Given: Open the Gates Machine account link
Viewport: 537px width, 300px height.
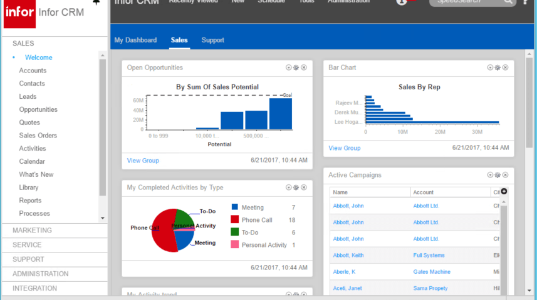Looking at the screenshot, I should coord(432,272).
